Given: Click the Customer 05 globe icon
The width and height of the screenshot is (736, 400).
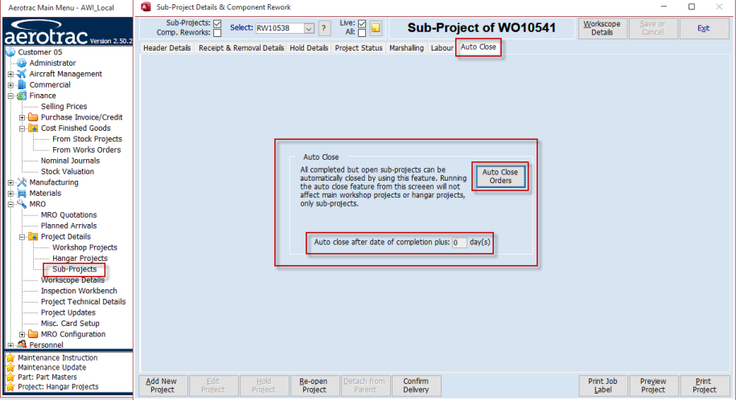Looking at the screenshot, I should [10, 52].
